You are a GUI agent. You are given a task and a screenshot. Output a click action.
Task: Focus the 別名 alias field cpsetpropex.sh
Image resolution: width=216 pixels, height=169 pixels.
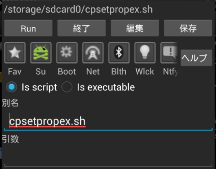(x=108, y=121)
